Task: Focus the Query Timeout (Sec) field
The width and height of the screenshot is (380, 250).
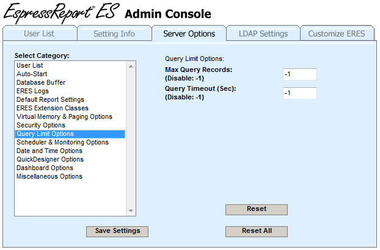Action: 300,93
